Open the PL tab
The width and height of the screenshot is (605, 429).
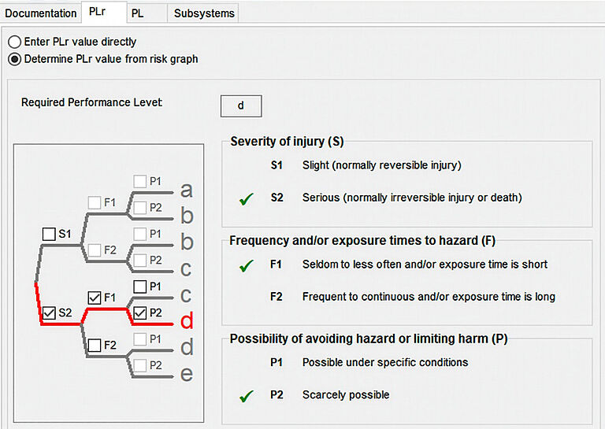[x=137, y=13]
